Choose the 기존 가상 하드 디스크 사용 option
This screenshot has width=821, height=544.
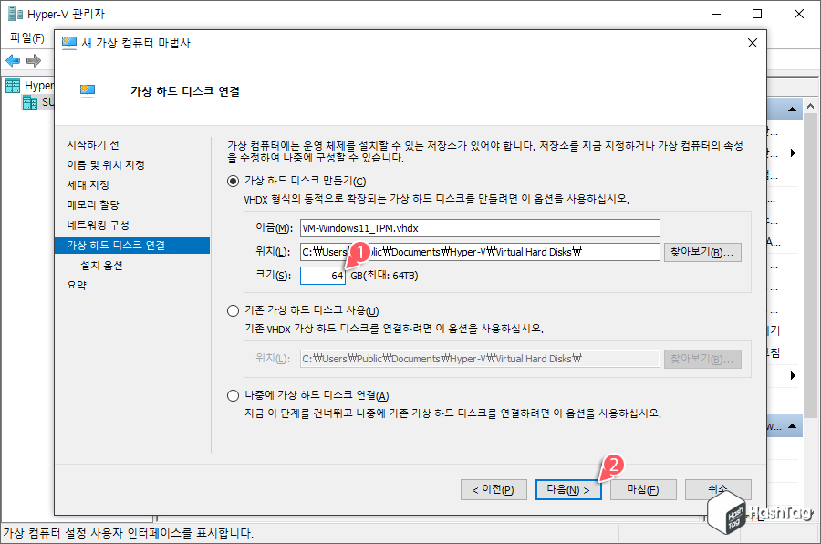pyautogui.click(x=232, y=309)
